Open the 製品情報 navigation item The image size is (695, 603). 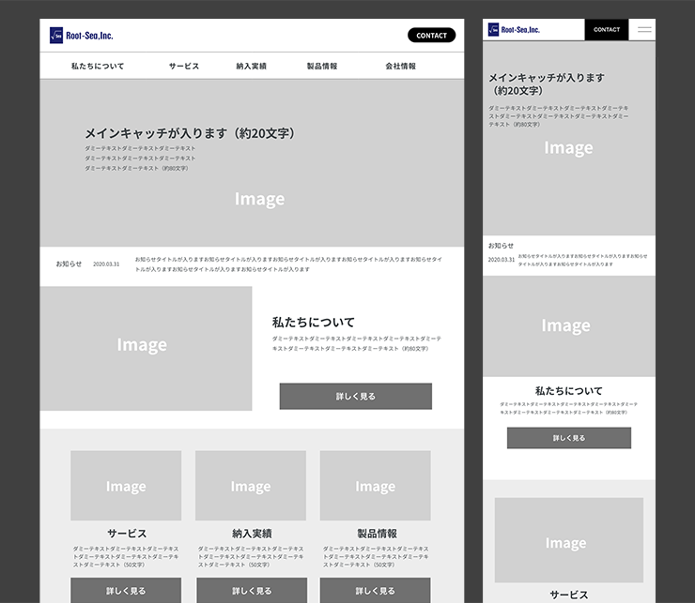point(322,66)
